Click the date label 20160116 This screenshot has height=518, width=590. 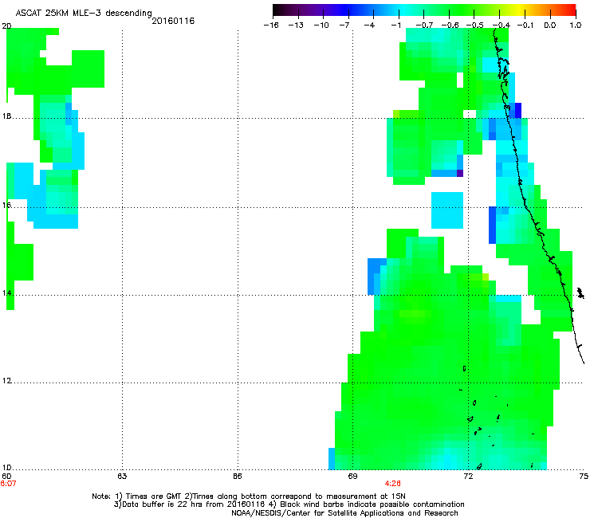click(173, 21)
